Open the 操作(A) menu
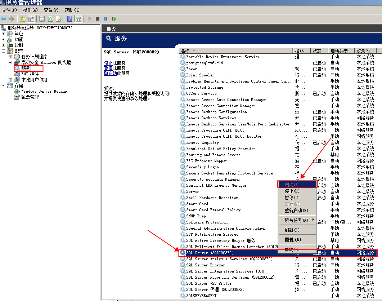Image resolution: width=382 pixels, height=301 pixels. [30, 10]
